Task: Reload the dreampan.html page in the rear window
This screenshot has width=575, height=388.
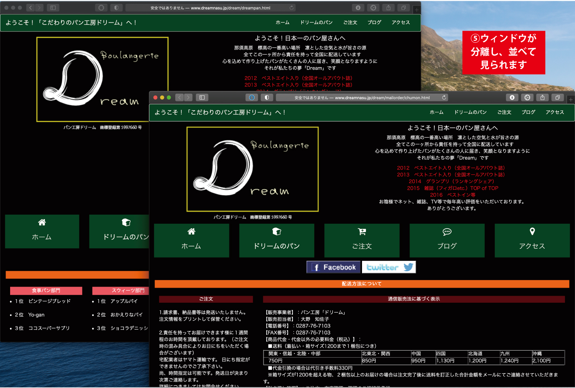Action: [x=292, y=8]
